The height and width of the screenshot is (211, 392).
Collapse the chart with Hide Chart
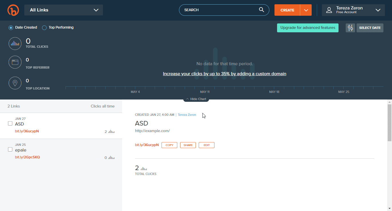click(196, 99)
